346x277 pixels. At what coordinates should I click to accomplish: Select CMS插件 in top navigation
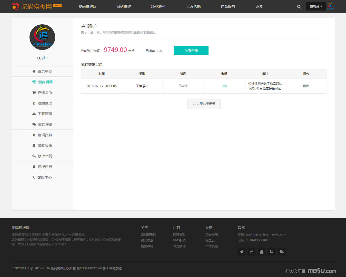click(x=158, y=7)
